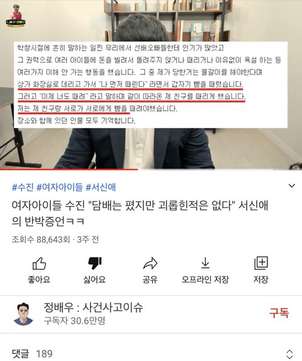Viewport: 302px width, 361px height.
Task: Tap the offline download arrow icon
Action: click(205, 263)
